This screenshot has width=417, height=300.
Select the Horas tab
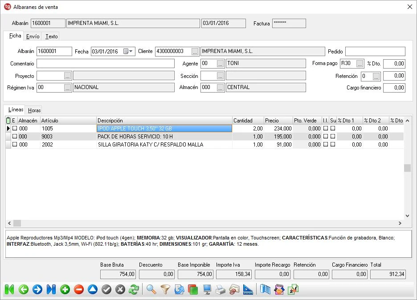point(34,110)
